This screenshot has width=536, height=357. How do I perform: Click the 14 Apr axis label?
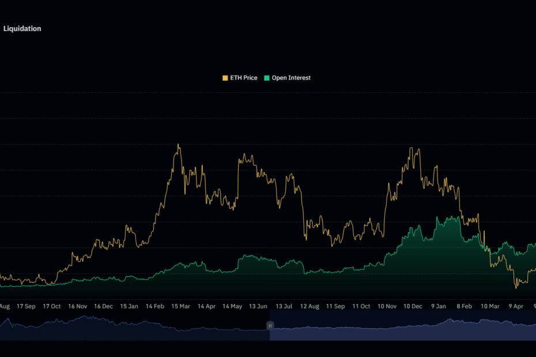206,306
